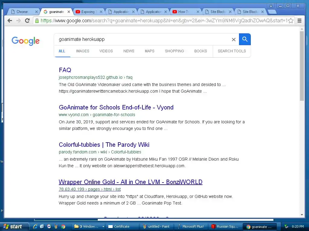
Task: Bookmark this page with the star icon
Action: [x=291, y=21]
